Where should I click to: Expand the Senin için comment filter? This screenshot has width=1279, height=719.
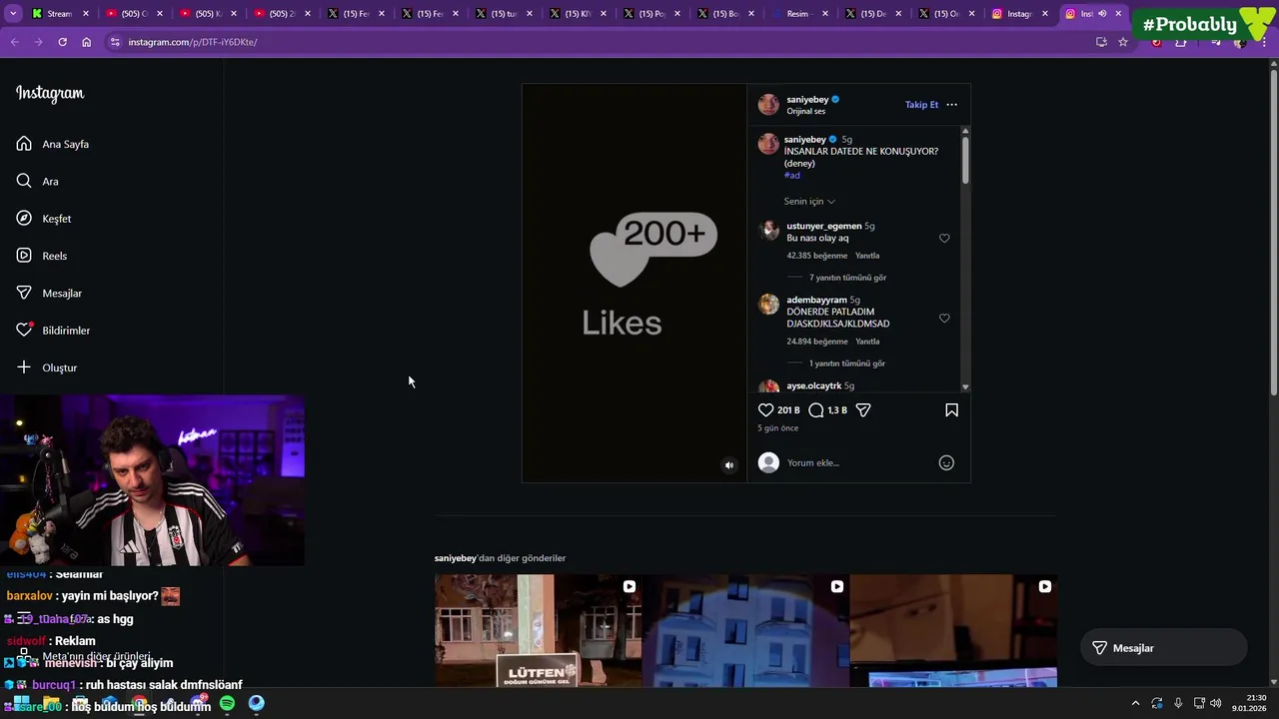pyautogui.click(x=809, y=202)
